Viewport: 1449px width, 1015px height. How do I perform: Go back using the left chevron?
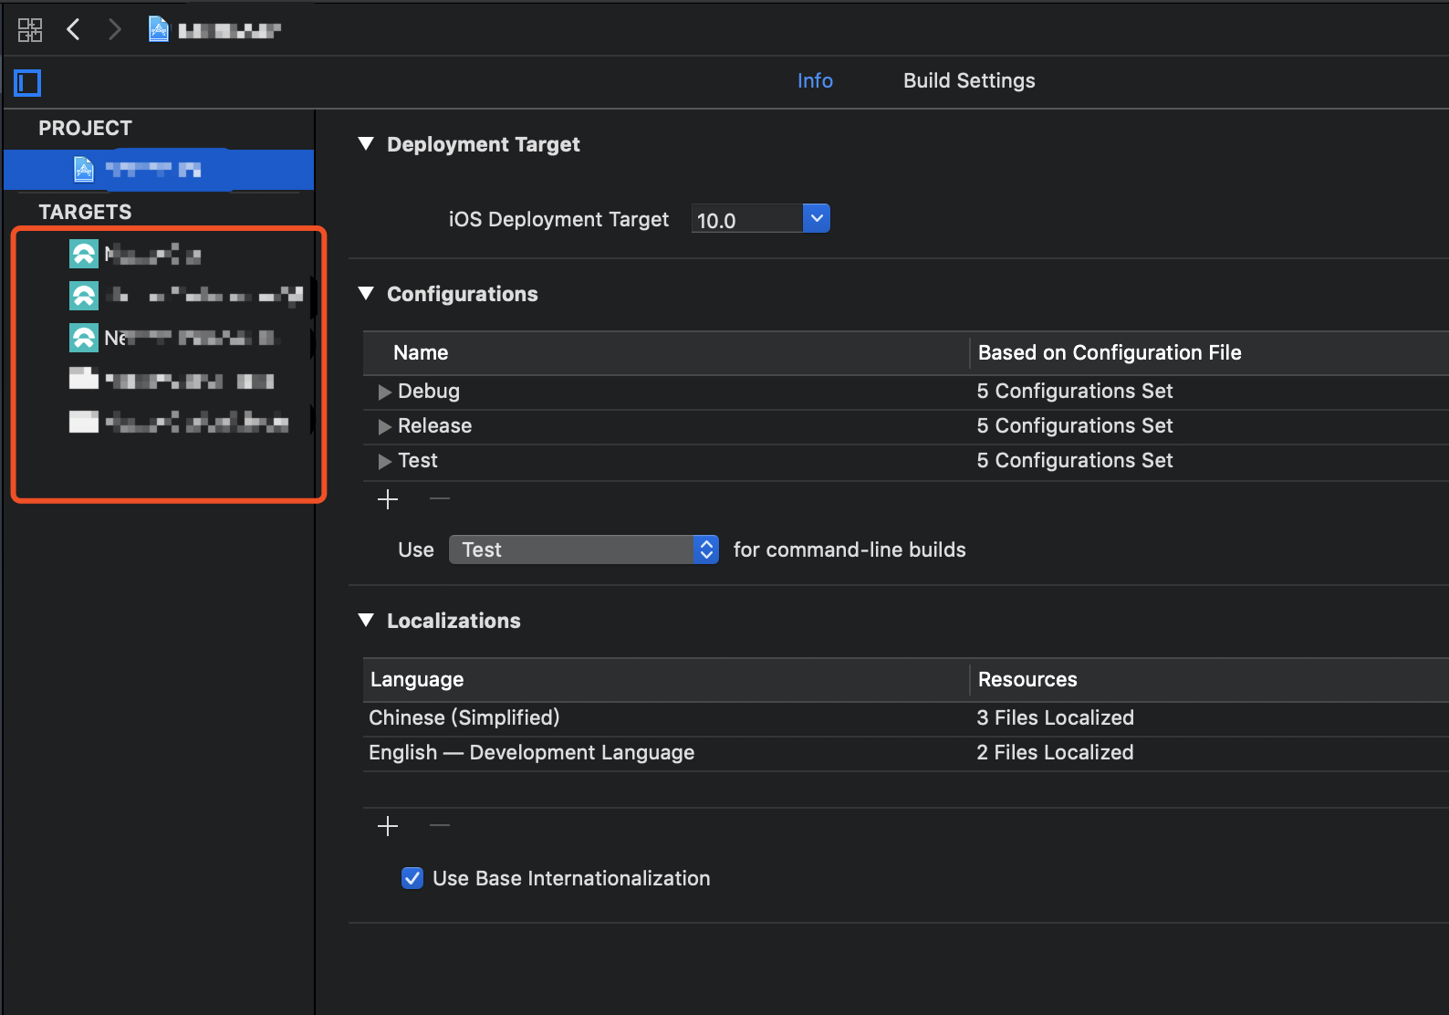point(74,30)
